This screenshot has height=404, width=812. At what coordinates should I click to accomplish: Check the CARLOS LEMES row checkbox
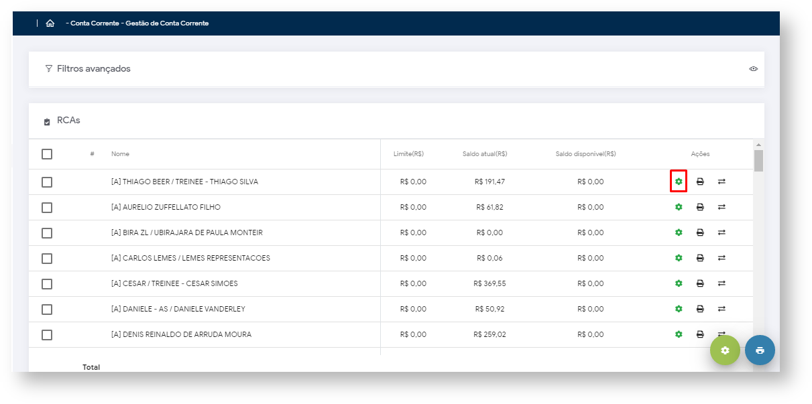pos(47,259)
